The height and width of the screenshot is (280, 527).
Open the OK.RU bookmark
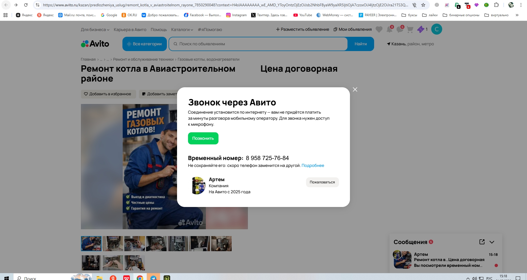pyautogui.click(x=129, y=15)
